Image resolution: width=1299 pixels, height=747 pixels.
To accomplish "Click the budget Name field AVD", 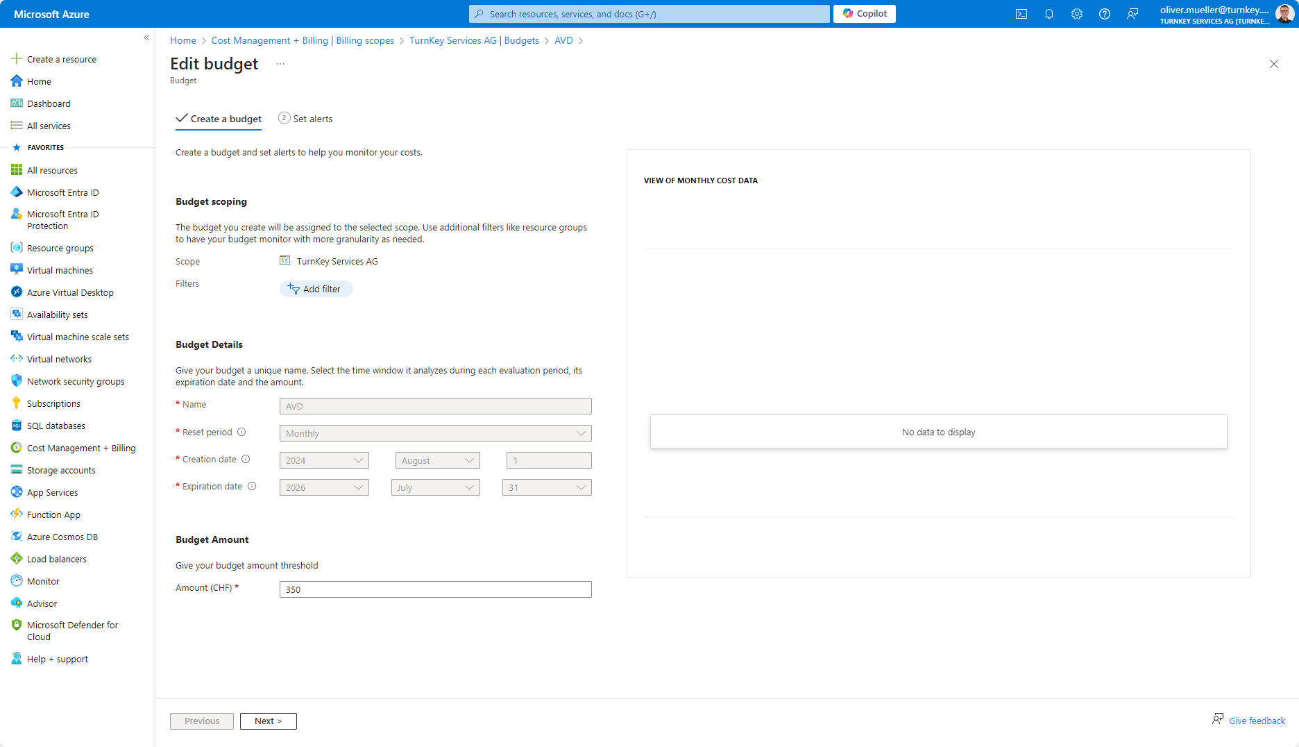I will point(435,406).
